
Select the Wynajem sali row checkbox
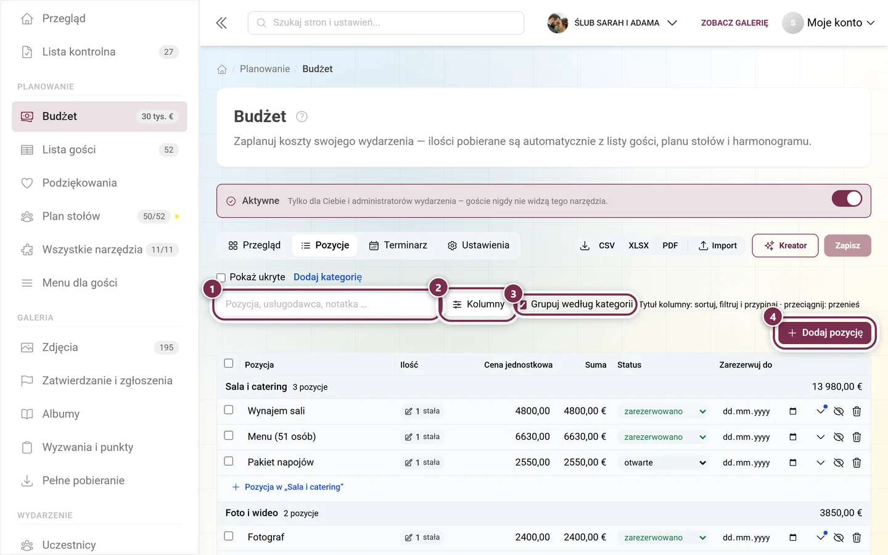(x=229, y=410)
